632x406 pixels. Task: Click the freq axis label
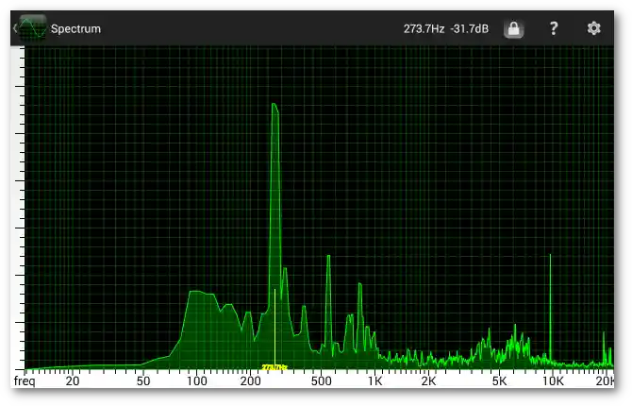point(25,381)
